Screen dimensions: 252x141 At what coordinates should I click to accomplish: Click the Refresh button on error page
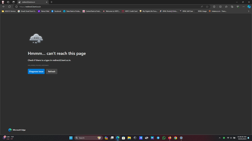coord(52,71)
